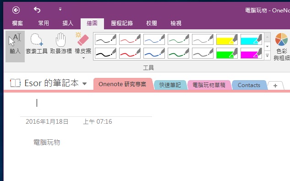Activate the 輸入 type tool
Viewport: 290px width, 181px height.
15,46
